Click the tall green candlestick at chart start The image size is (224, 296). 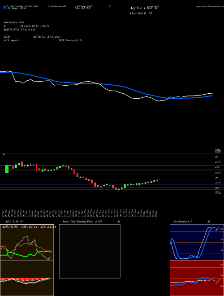[7, 169]
